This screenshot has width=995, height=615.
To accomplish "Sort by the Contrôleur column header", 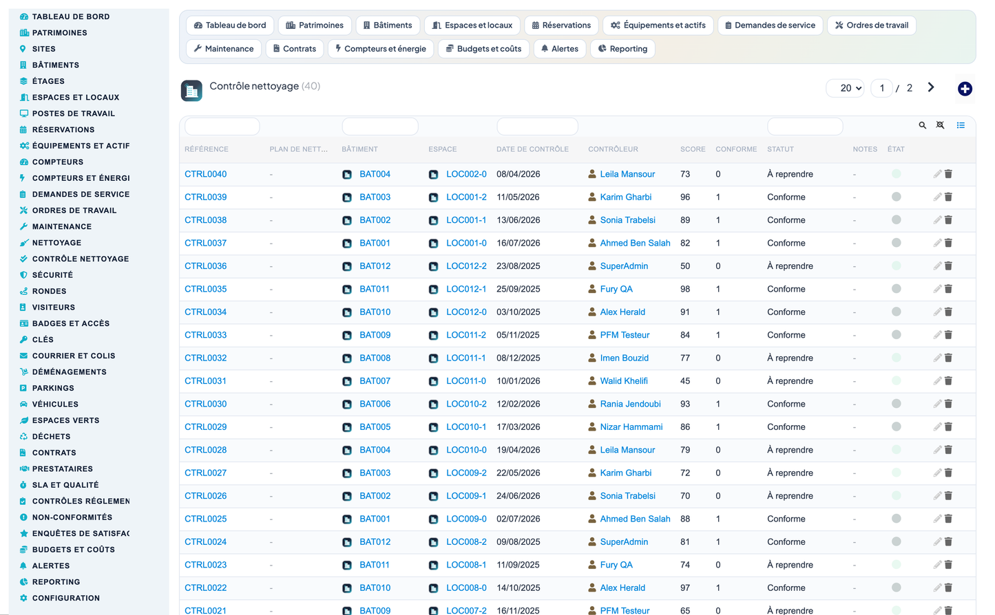I will tap(613, 149).
